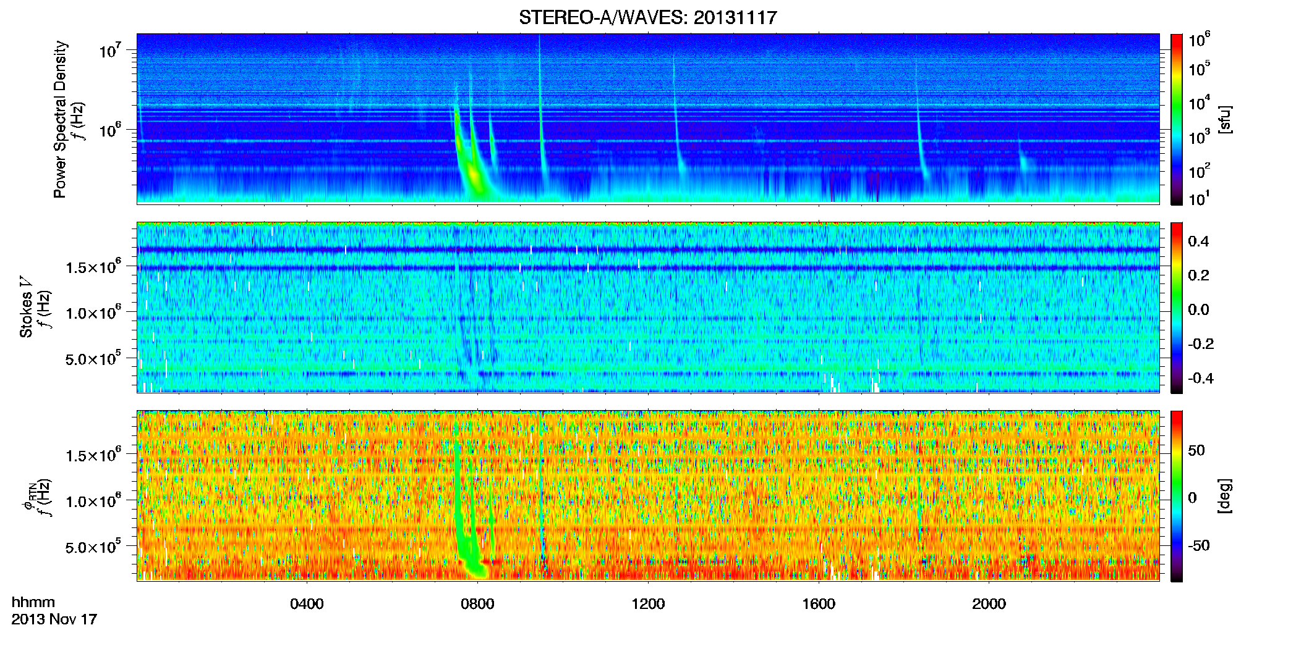Click the 2000 time tick label
Viewport: 1296px width, 667px height.
point(989,603)
